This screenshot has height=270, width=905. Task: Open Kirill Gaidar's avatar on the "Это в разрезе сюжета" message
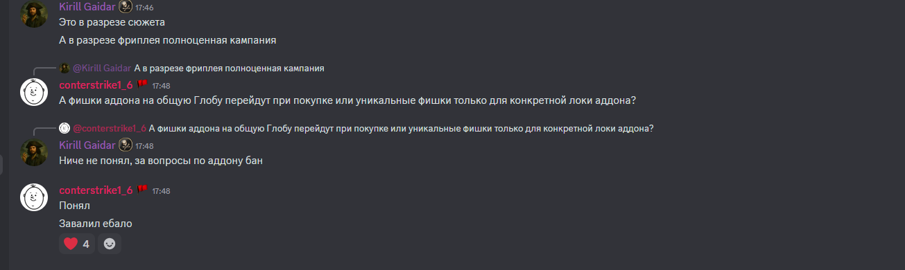click(33, 14)
